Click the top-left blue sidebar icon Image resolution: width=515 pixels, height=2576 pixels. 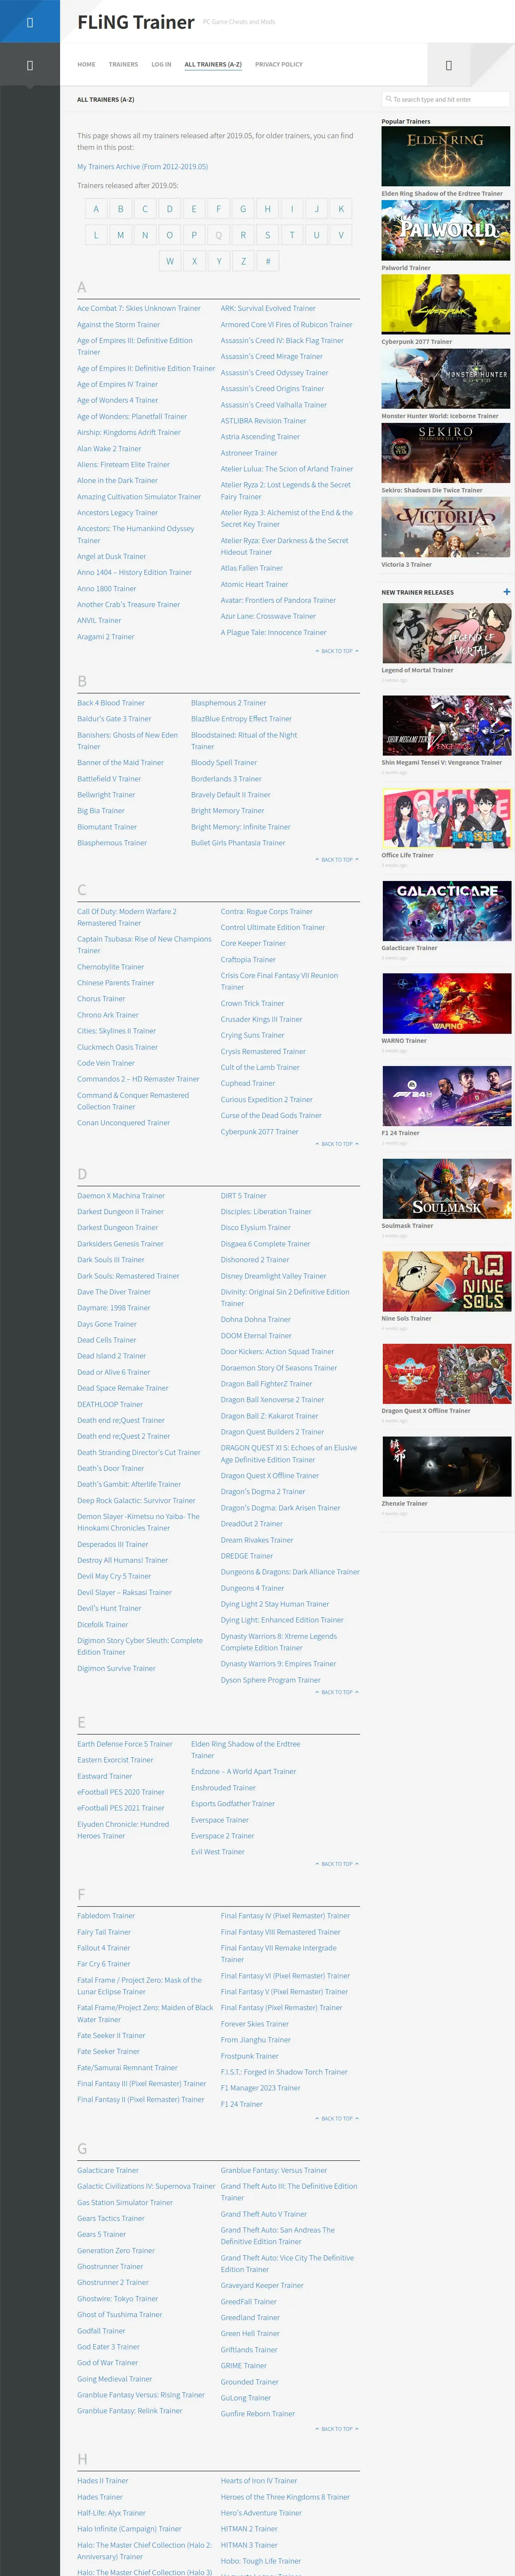click(29, 21)
